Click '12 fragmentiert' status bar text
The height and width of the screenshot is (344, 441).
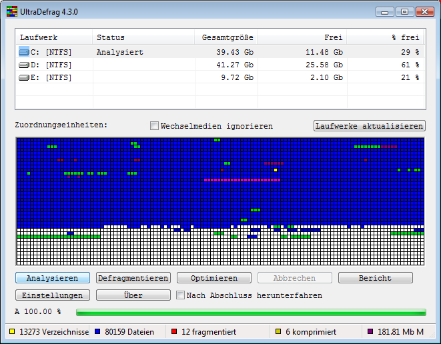tap(209, 332)
